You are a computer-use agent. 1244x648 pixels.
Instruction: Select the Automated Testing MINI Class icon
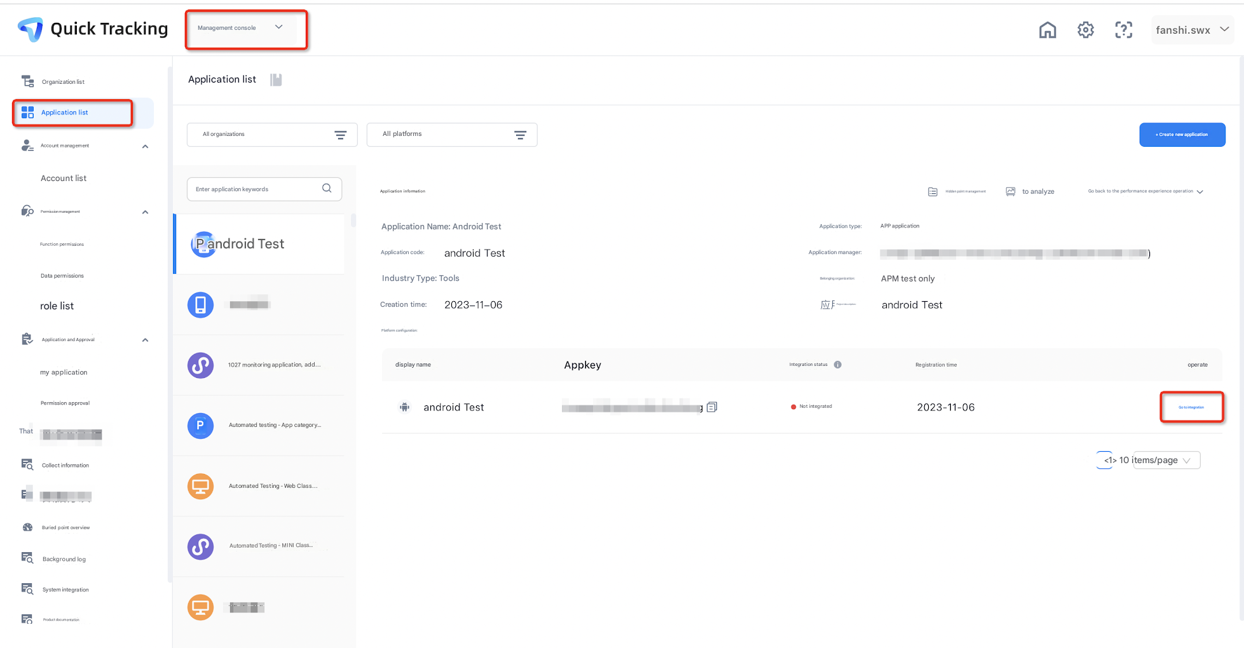point(200,546)
